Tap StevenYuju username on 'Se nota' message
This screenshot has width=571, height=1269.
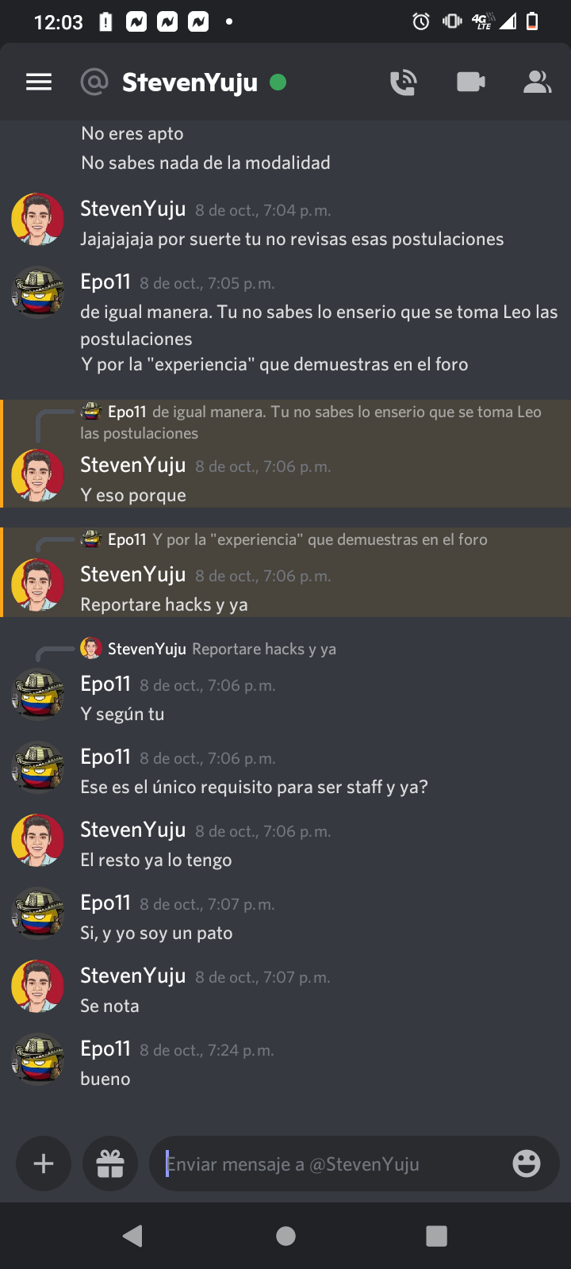pyautogui.click(x=133, y=976)
